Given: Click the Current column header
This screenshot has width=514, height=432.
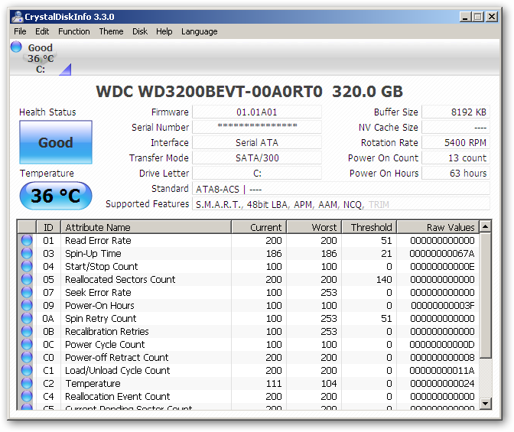Looking at the screenshot, I should pyautogui.click(x=259, y=227).
